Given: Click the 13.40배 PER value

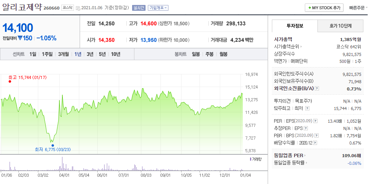Looking at the screenshot, I should [335, 121].
